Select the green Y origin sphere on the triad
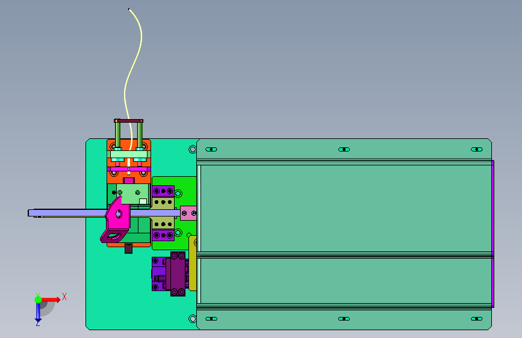Screen dimensions: 522x338 38,300
